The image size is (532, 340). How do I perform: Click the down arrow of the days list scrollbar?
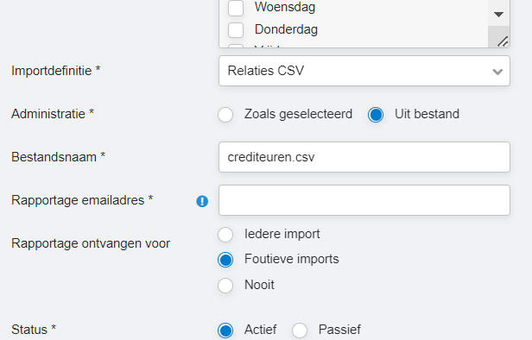tap(499, 14)
